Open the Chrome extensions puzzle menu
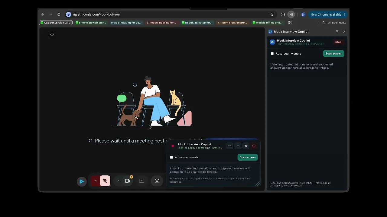The width and height of the screenshot is (387, 217). pyautogui.click(x=283, y=14)
